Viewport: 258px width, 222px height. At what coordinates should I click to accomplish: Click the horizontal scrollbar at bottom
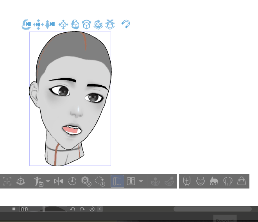coord(213,209)
